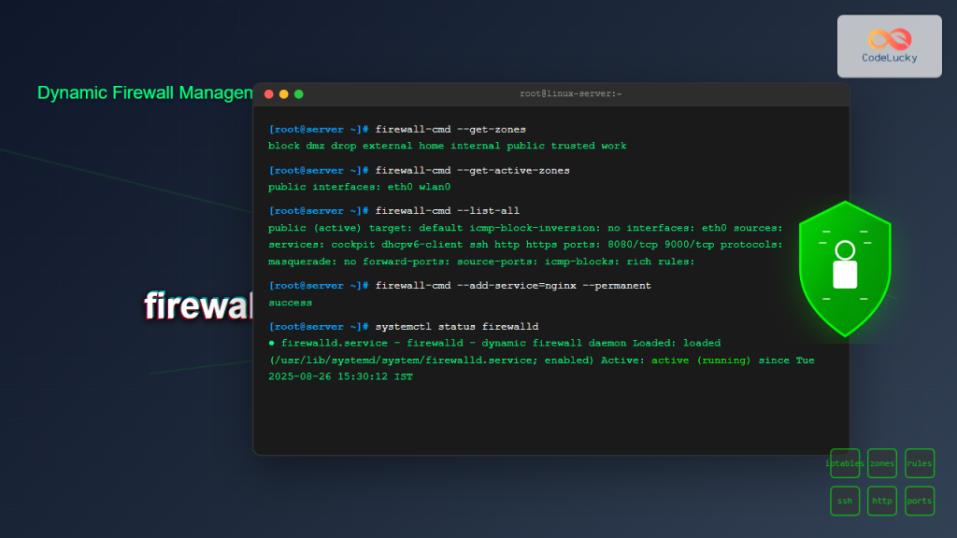This screenshot has height=538, width=957.
Task: Click the rules badge icon
Action: coord(920,463)
